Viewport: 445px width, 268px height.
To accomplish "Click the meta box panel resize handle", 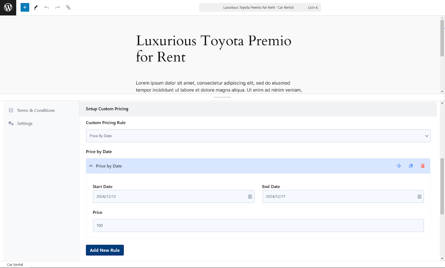I will pos(222,97).
